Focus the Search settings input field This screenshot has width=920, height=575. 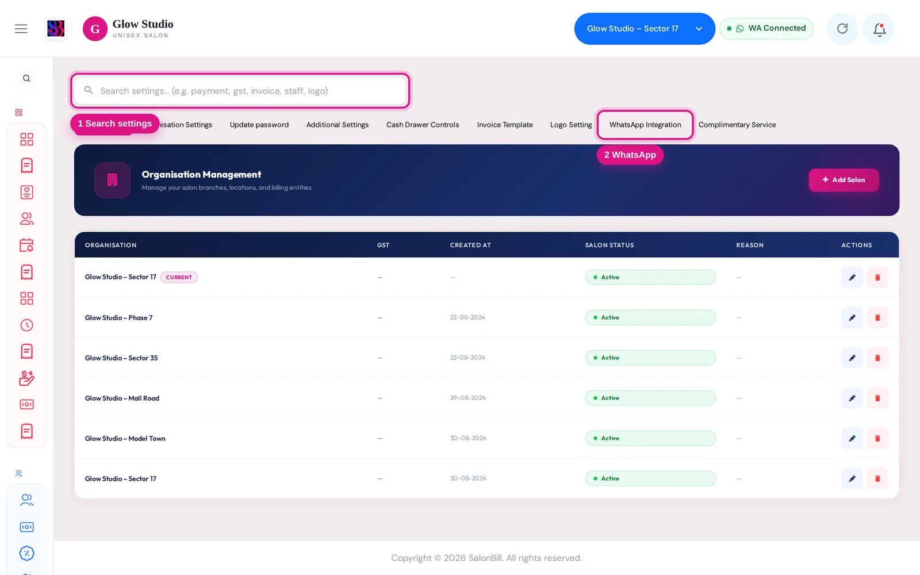pyautogui.click(x=240, y=91)
